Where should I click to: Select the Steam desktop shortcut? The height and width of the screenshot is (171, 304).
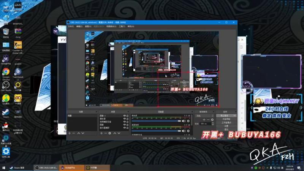coord(6,113)
